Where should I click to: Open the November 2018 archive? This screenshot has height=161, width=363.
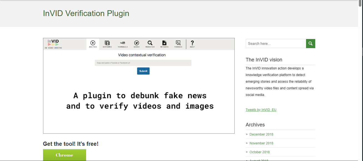[x=261, y=143]
